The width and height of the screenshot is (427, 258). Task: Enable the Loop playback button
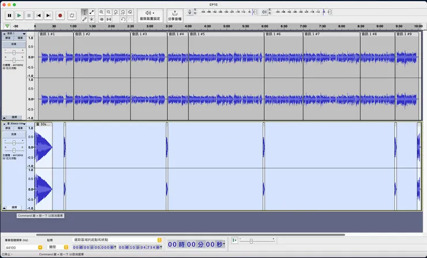pyautogui.click(x=72, y=16)
